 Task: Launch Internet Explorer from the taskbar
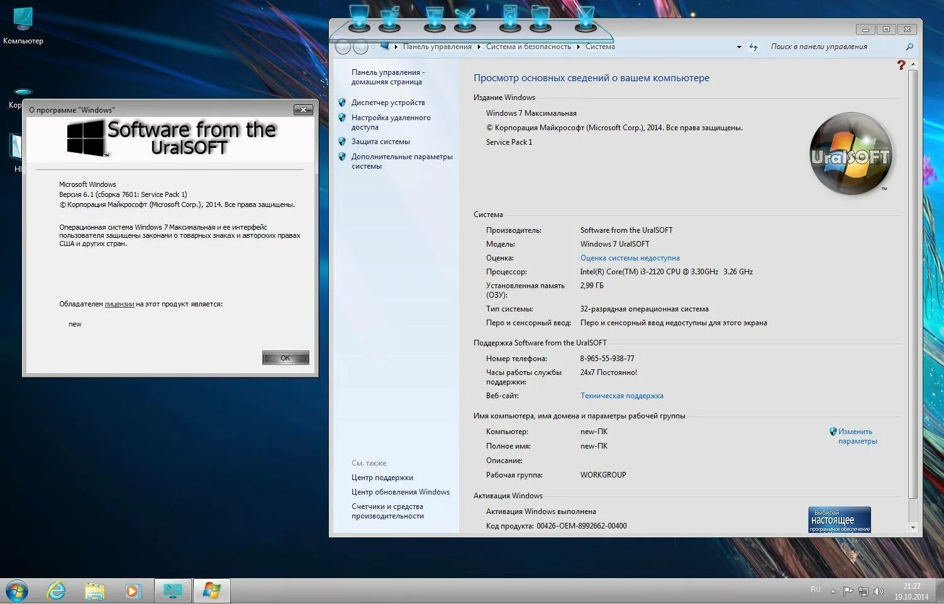point(57,591)
